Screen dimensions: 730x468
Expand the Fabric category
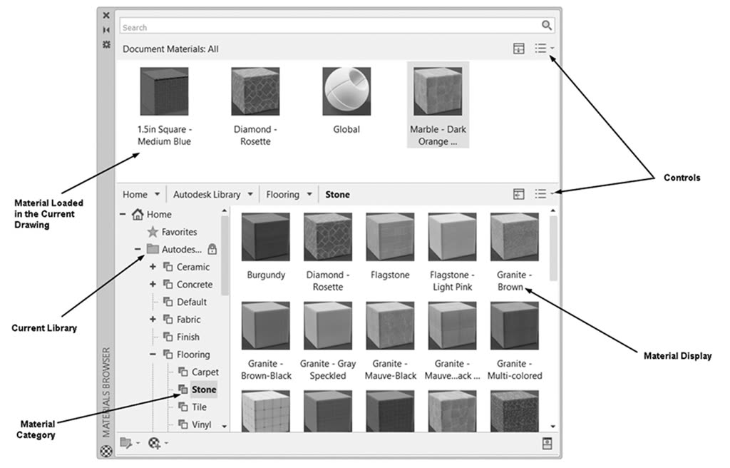[153, 320]
